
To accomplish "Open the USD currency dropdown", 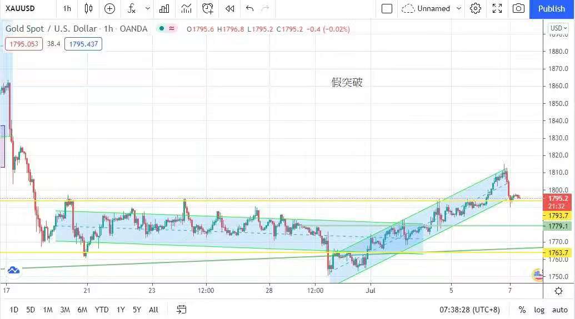I will pyautogui.click(x=557, y=28).
